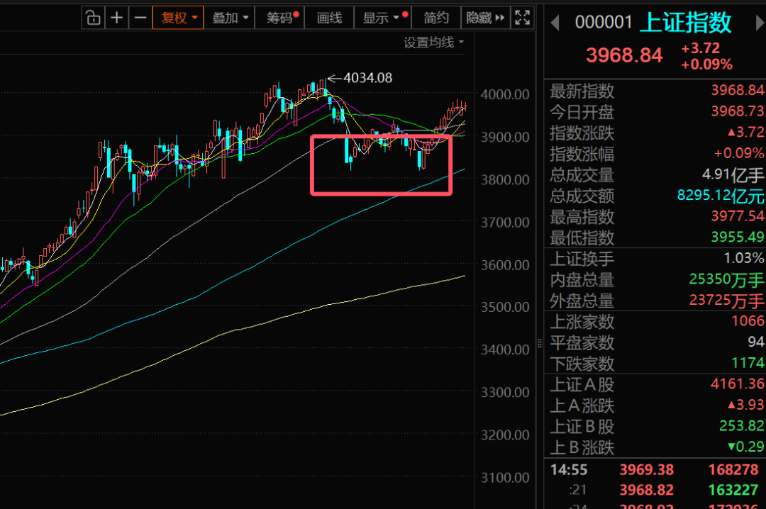The height and width of the screenshot is (509, 766).
Task: Zoom out chart with minus icon
Action: [140, 18]
